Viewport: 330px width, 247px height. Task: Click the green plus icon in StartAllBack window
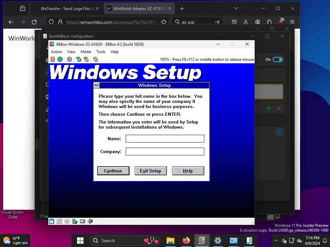[x=268, y=109]
